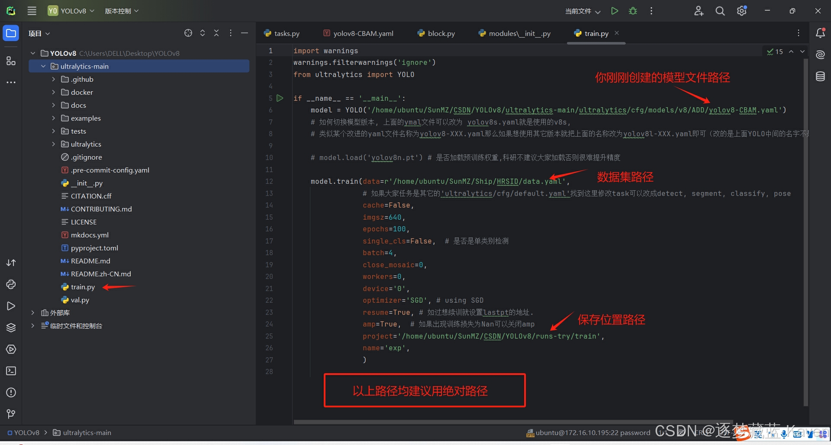
Task: Expand docker folder
Action: [54, 92]
